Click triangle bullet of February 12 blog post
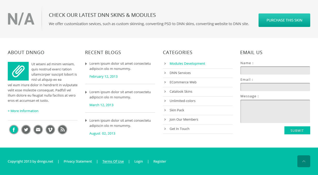Viewport: 318px width, 175px height. (x=86, y=64)
